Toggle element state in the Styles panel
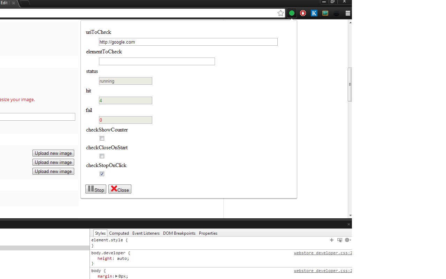The width and height of the screenshot is (446, 279). pyautogui.click(x=340, y=240)
